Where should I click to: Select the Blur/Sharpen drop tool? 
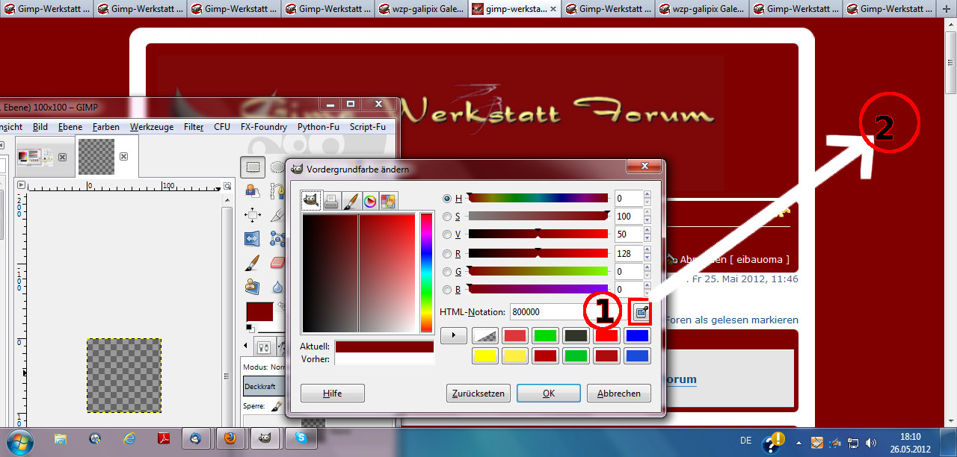click(277, 287)
